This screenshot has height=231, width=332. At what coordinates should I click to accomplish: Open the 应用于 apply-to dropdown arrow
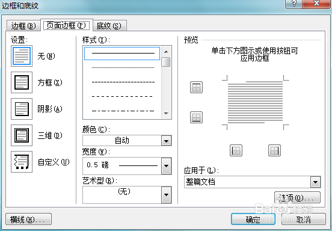tap(316, 182)
